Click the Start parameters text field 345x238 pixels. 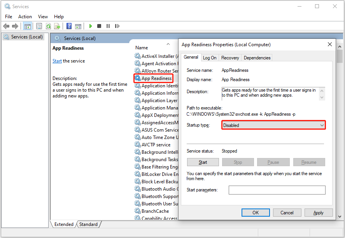tap(277, 190)
